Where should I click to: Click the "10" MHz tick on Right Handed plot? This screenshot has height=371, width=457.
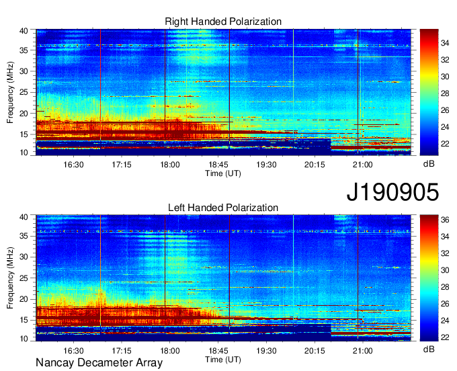point(24,153)
